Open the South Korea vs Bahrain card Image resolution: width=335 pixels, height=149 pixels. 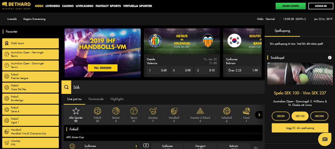[242, 53]
